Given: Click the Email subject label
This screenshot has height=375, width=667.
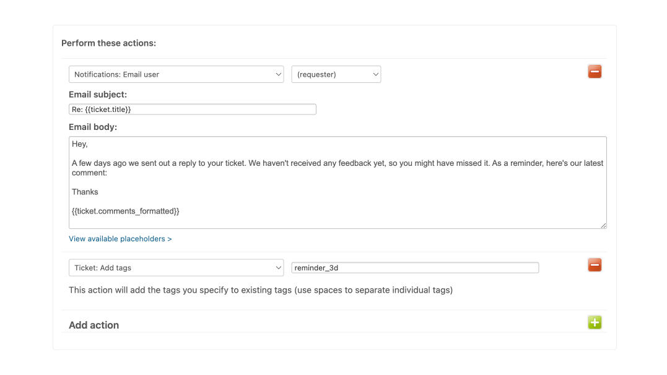Looking at the screenshot, I should pyautogui.click(x=98, y=95).
